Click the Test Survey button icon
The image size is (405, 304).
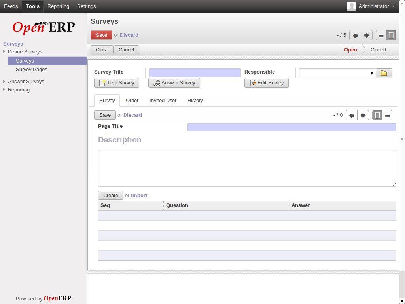pos(102,83)
